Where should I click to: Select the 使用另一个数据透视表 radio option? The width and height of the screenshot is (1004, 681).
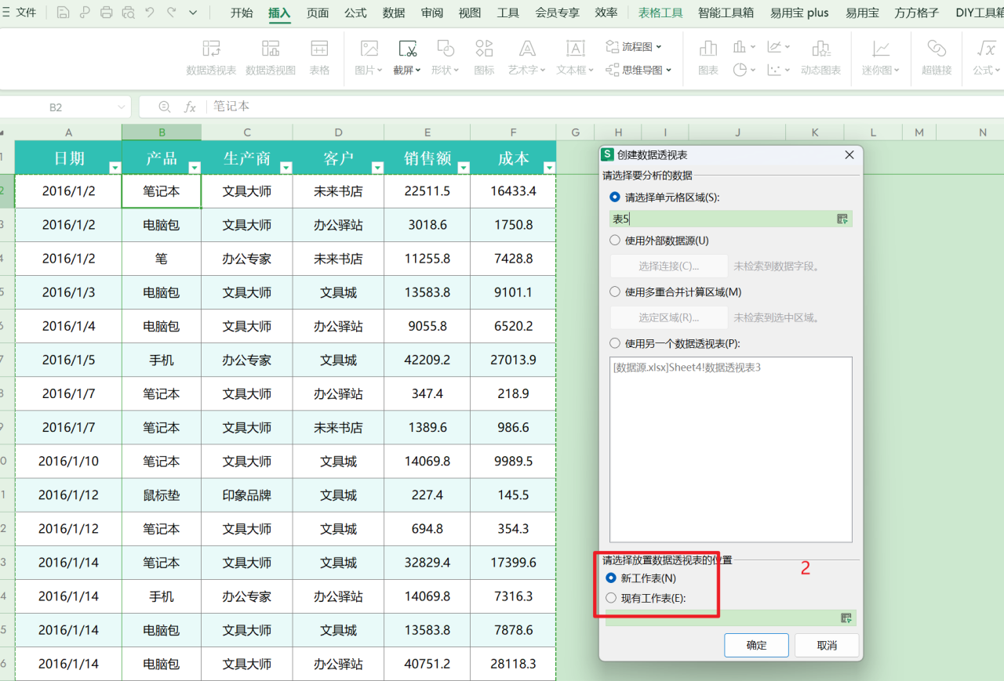coord(615,343)
